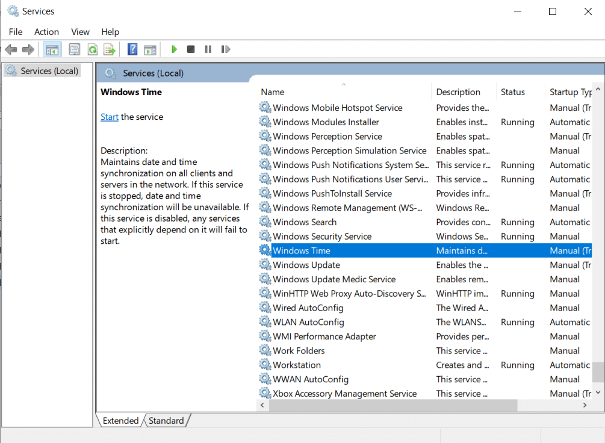Open Properties from the toolbar icon
This screenshot has width=605, height=443.
[x=75, y=49]
